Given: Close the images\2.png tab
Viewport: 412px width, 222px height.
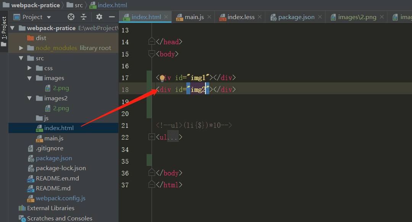Looking at the screenshot, I should pyautogui.click(x=382, y=17).
